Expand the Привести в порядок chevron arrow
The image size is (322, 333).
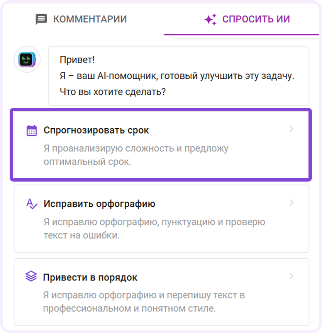coord(291,276)
